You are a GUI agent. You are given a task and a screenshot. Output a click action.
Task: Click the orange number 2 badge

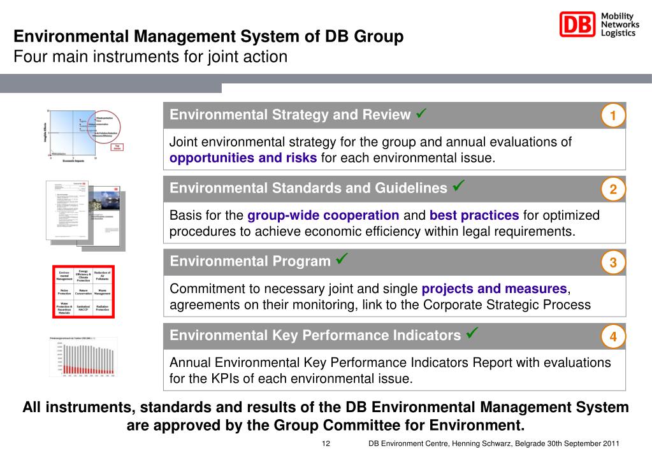[613, 189]
